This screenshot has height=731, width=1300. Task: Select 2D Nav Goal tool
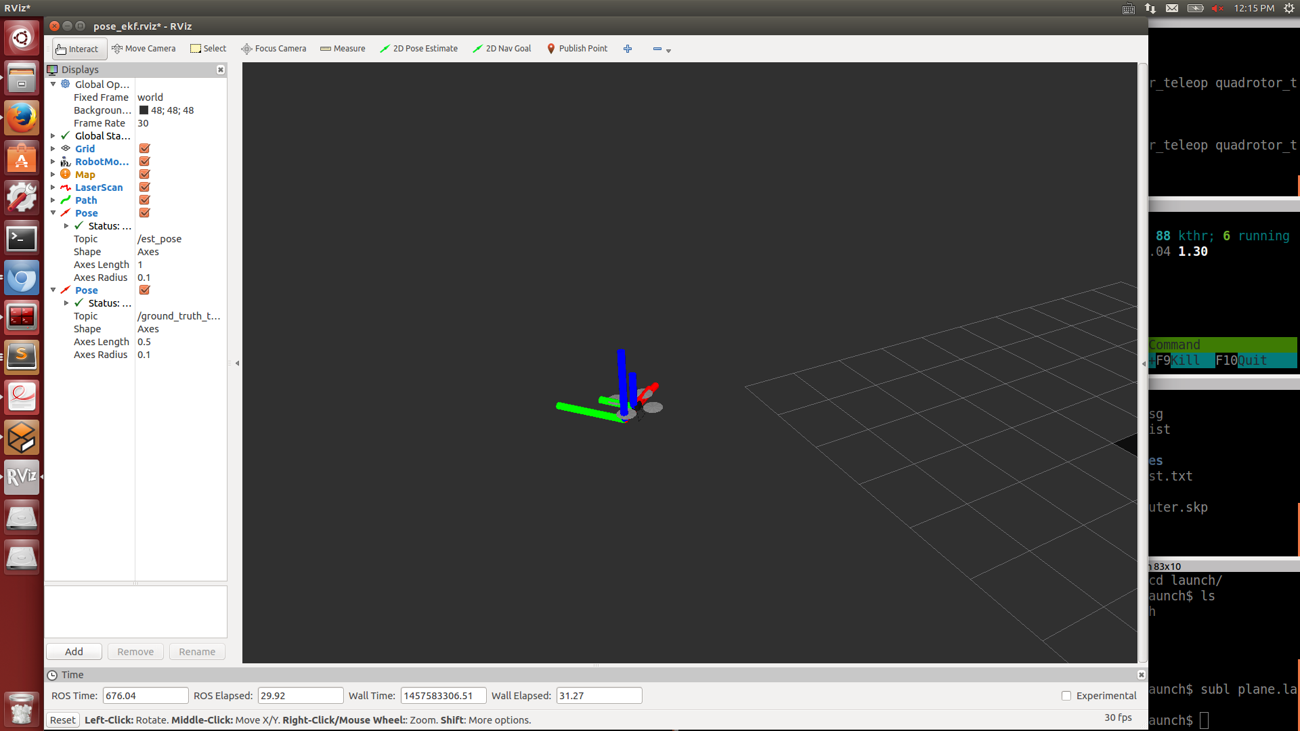(502, 49)
